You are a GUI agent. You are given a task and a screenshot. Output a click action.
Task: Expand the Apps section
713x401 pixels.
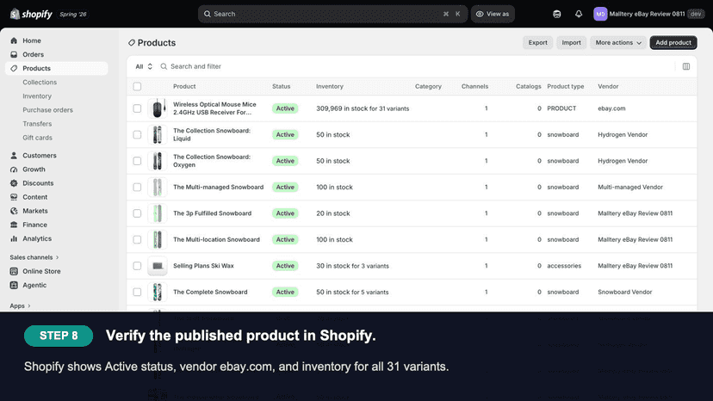click(20, 306)
